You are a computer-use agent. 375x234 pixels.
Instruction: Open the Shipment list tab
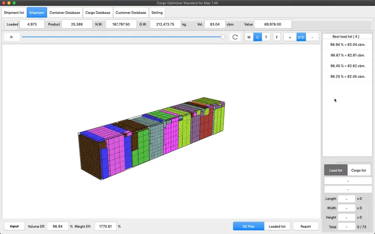[14, 13]
